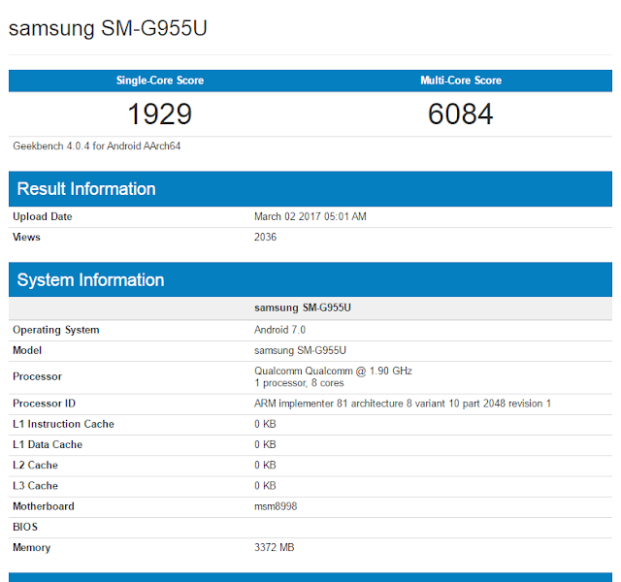621x582 pixels.
Task: Click the Qualcomm 1.90 GHz processor value
Action: pos(333,371)
